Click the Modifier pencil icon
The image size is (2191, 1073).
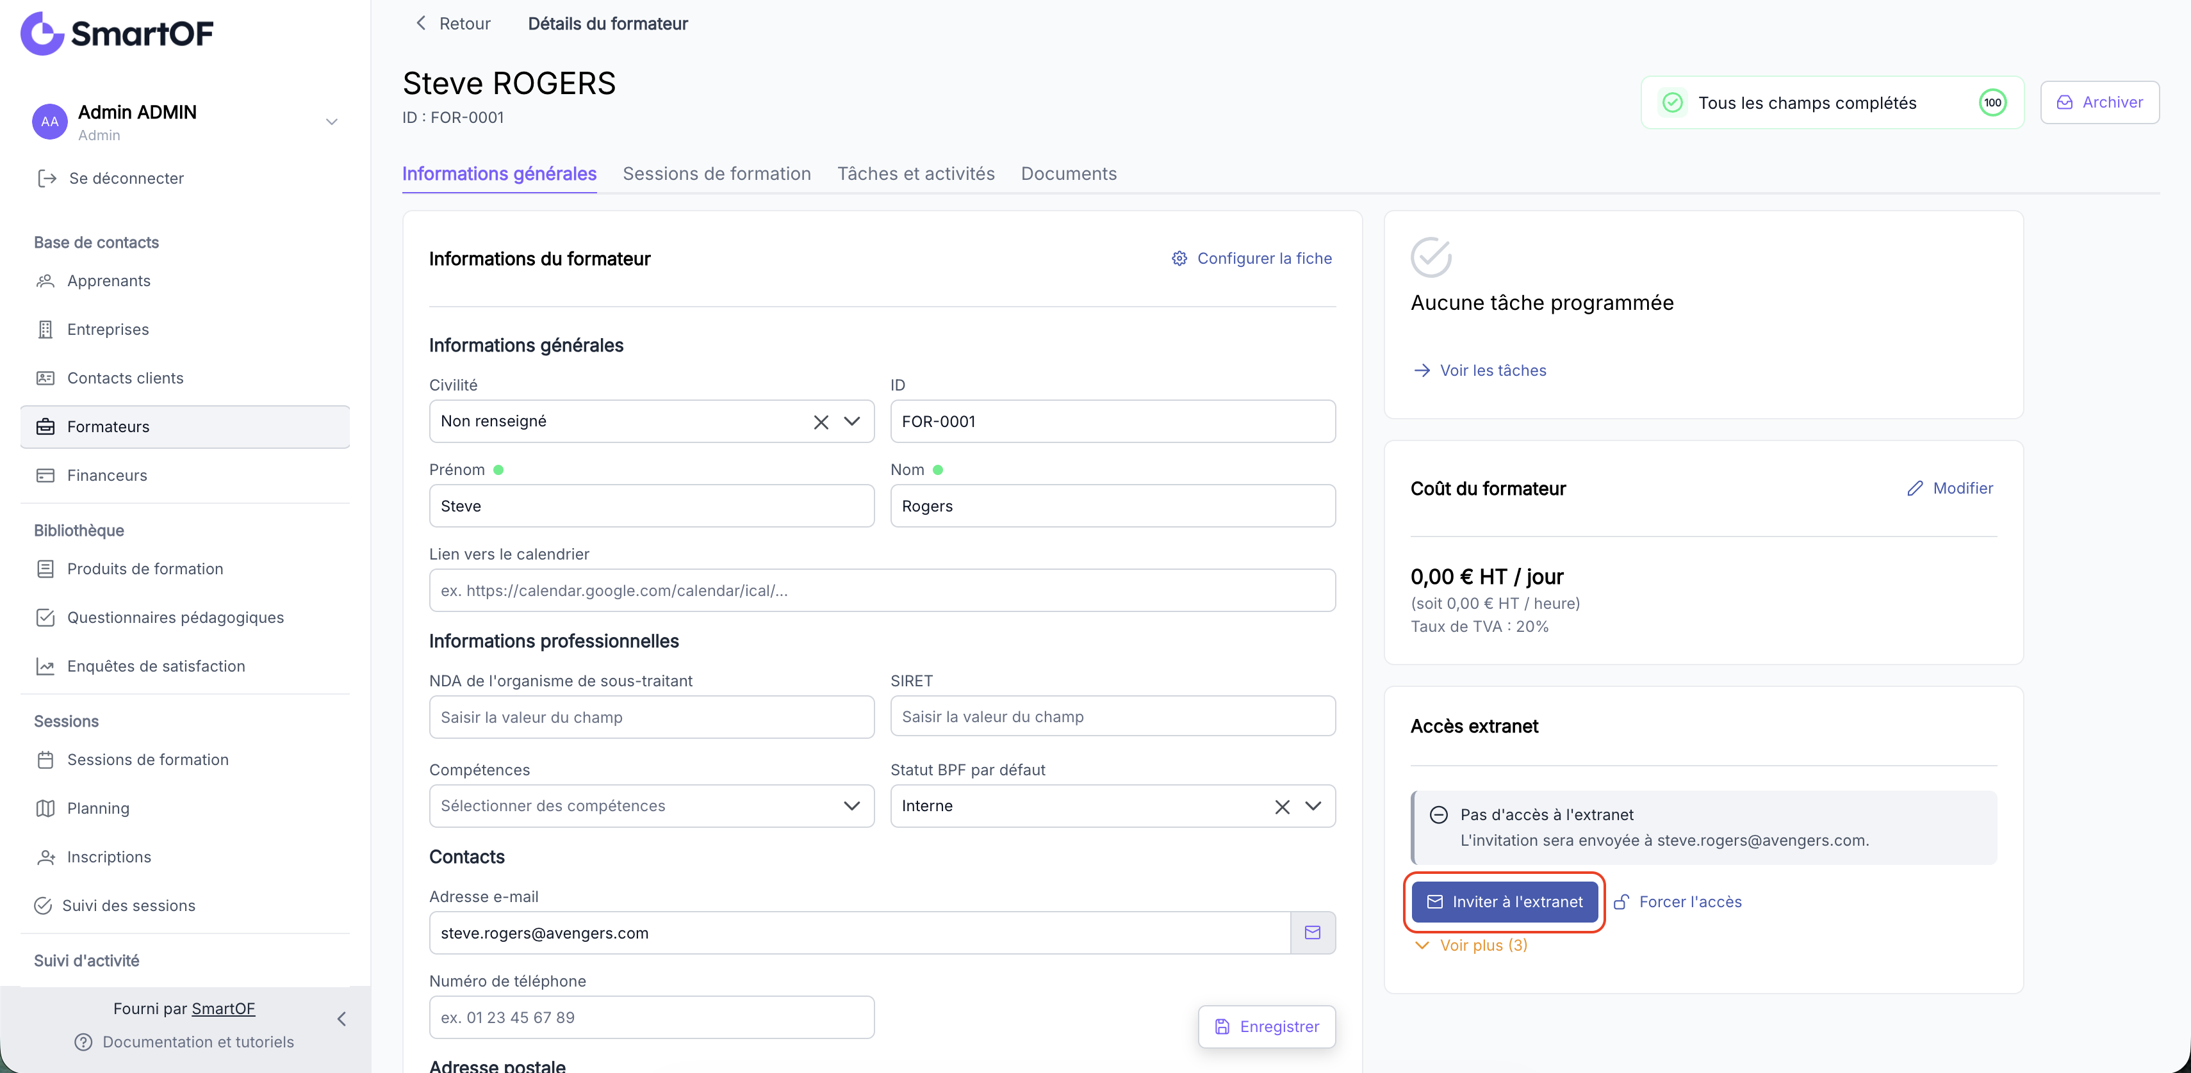coord(1915,488)
